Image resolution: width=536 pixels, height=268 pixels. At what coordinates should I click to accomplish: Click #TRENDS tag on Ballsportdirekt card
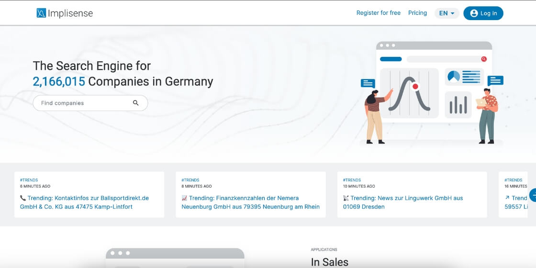[29, 180]
